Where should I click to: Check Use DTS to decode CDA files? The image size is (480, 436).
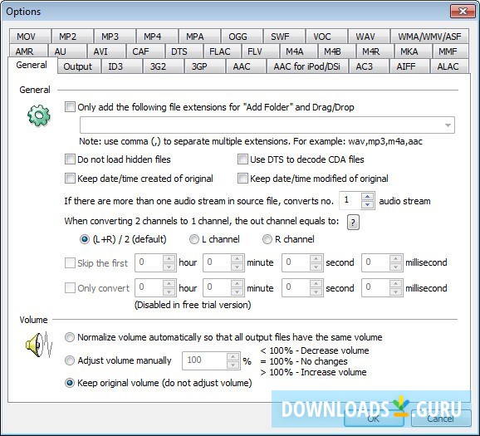point(242,159)
